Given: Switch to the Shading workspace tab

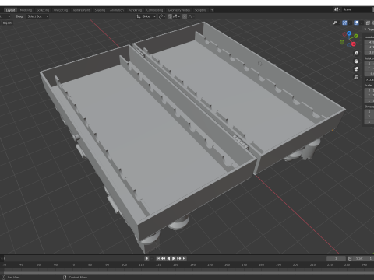Looking at the screenshot, I should click(100, 10).
